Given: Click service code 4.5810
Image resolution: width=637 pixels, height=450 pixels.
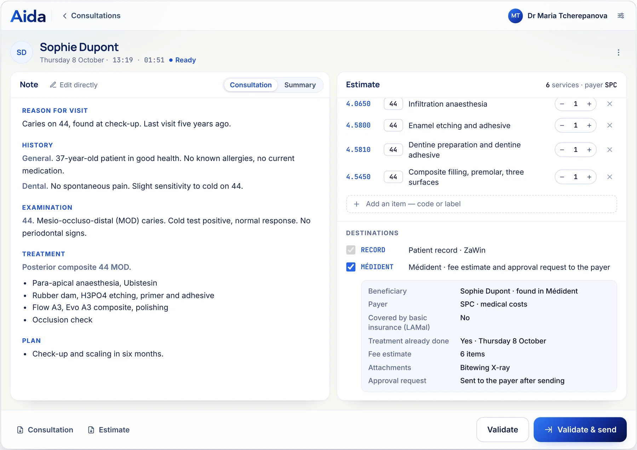Looking at the screenshot, I should click(358, 150).
